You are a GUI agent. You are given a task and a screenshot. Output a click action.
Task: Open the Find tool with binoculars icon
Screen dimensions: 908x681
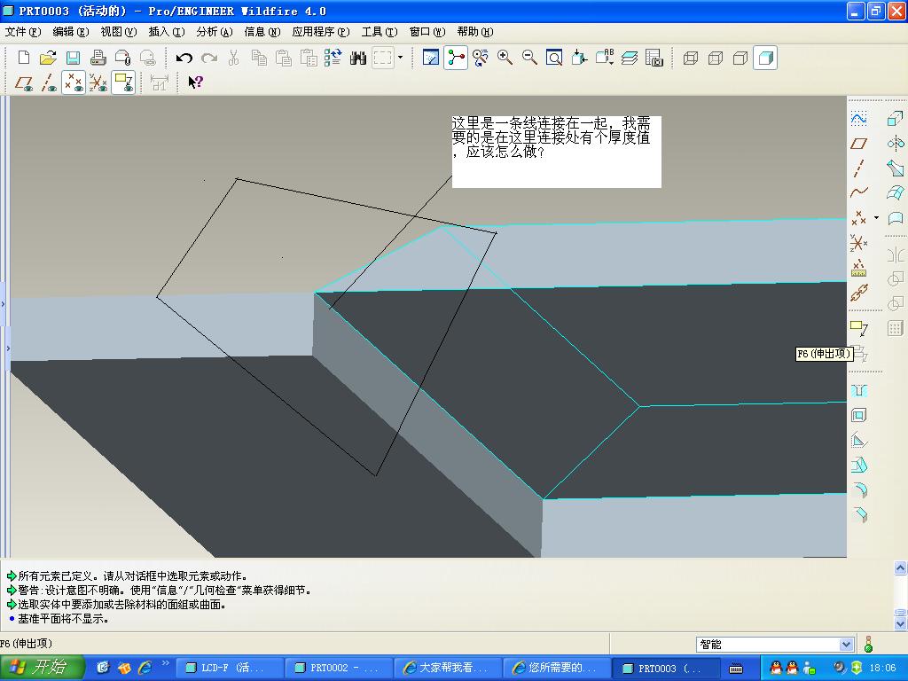point(358,58)
